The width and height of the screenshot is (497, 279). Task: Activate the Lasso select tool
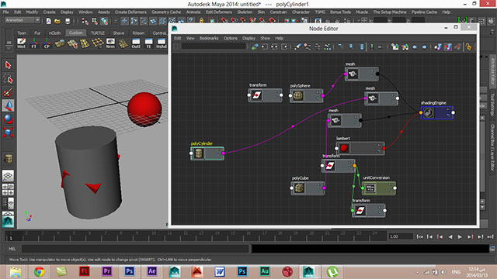pos(8,79)
